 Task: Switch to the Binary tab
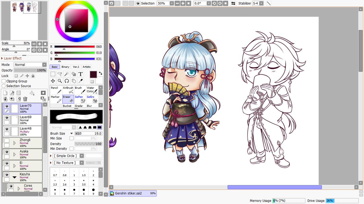65,67
